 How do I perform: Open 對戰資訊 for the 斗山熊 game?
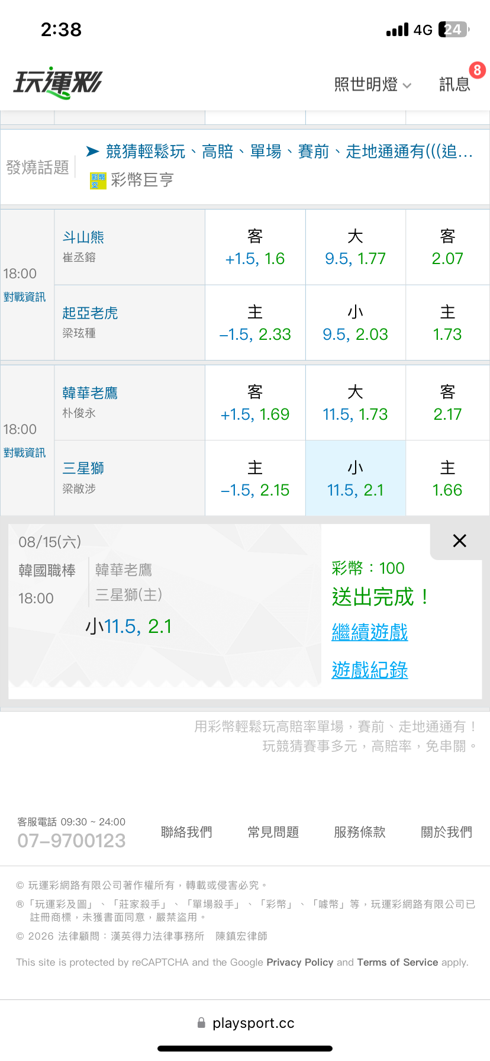(24, 297)
